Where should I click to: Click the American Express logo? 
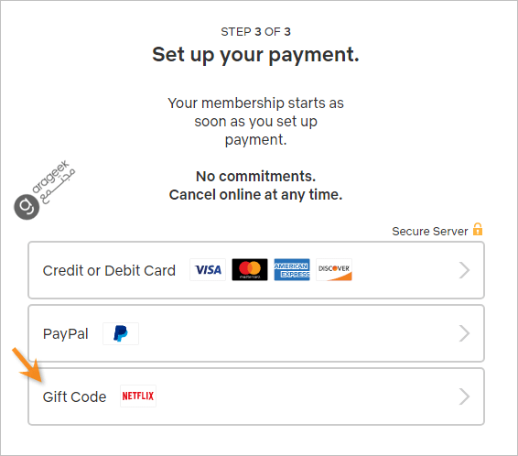[x=292, y=269]
